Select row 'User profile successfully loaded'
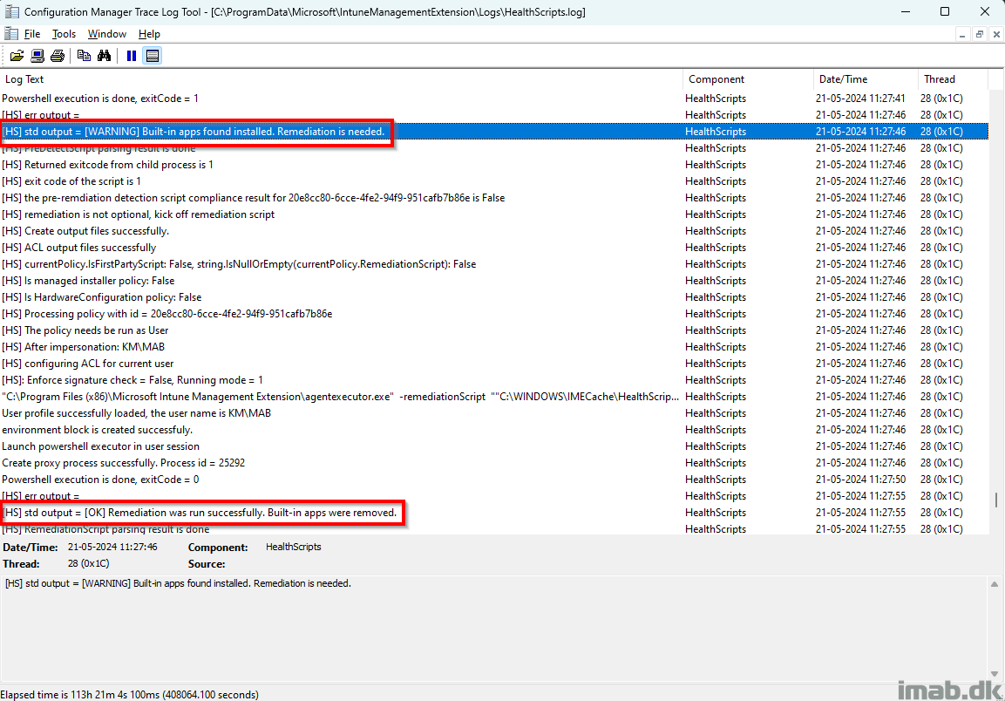Viewport: 1005px width, 701px height. pos(494,413)
